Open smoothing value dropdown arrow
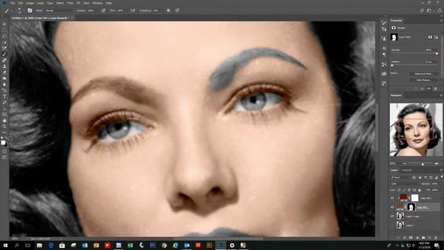Viewport: 444px width, 250px height. tap(162, 10)
